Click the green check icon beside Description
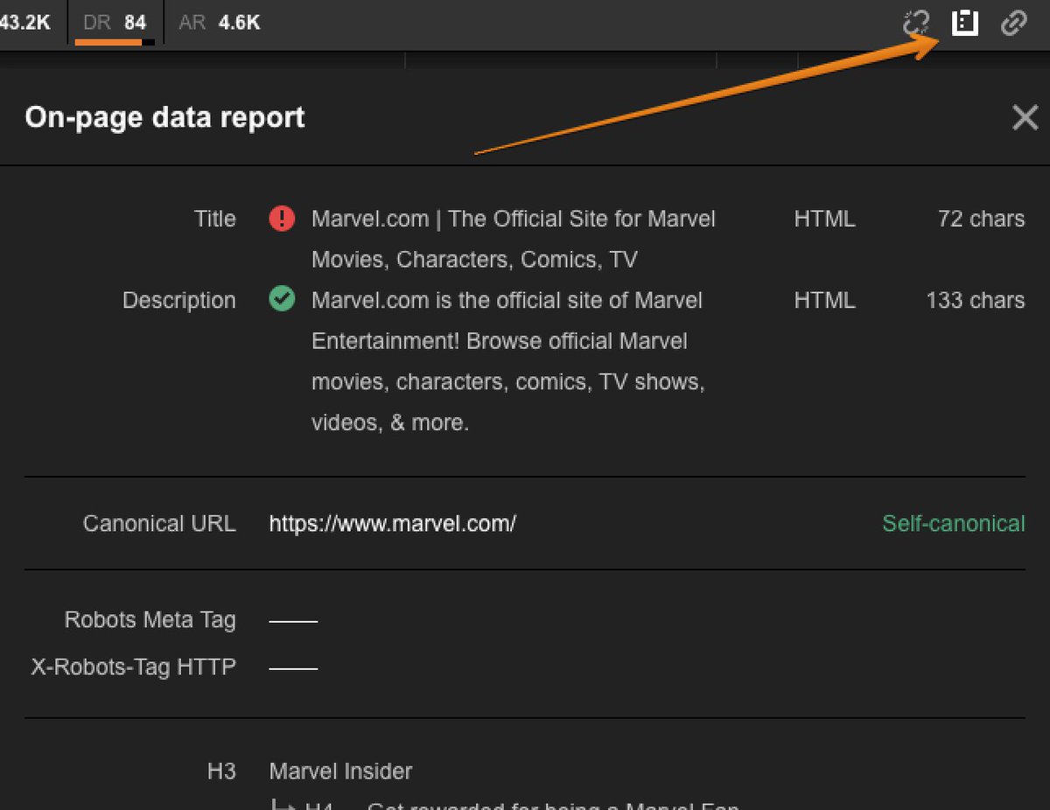Image resolution: width=1050 pixels, height=810 pixels. click(x=282, y=300)
